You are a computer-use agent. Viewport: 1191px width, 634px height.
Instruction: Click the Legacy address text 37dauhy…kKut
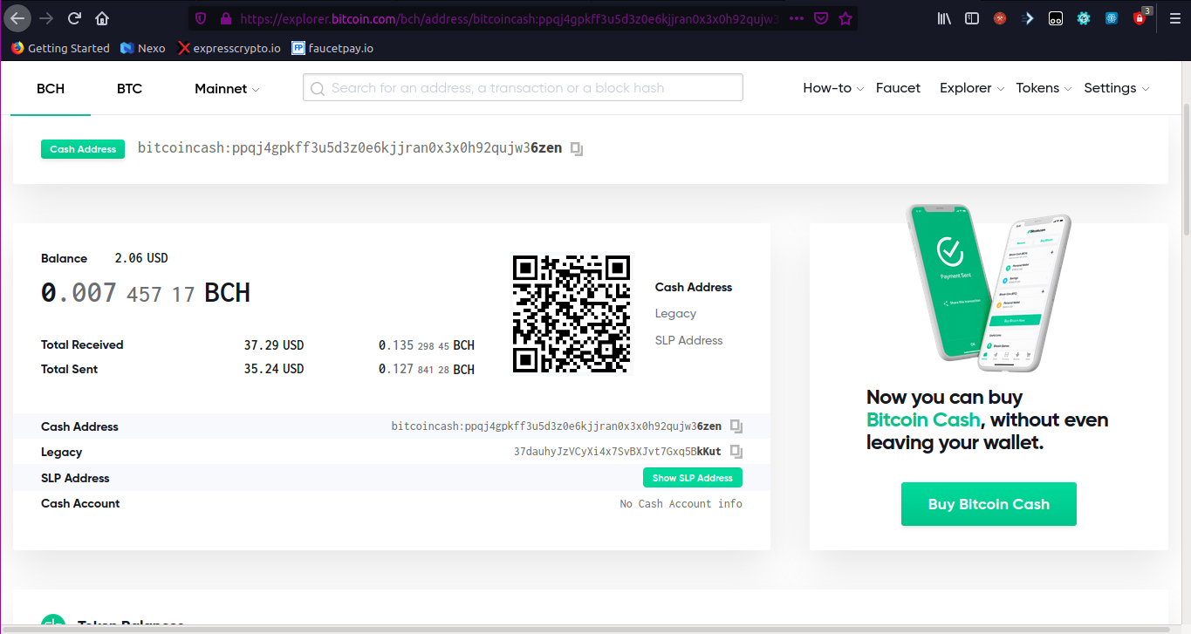pos(618,452)
